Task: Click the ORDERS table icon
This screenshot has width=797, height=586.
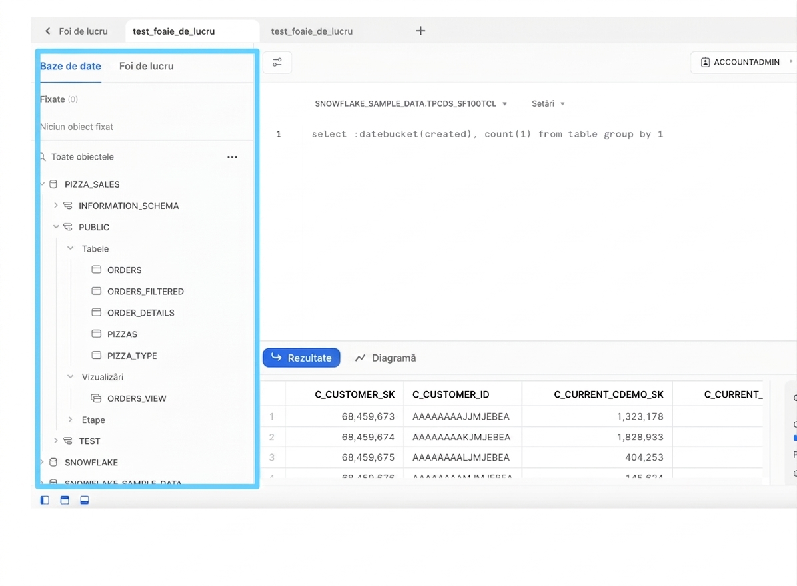Action: pos(96,270)
